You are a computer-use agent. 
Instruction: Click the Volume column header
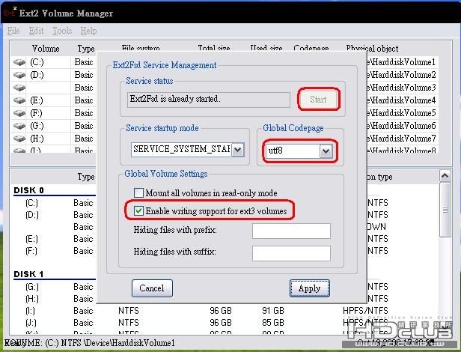pos(46,49)
